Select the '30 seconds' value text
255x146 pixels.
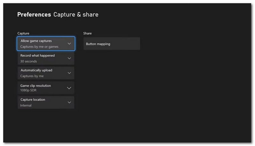click(x=28, y=61)
